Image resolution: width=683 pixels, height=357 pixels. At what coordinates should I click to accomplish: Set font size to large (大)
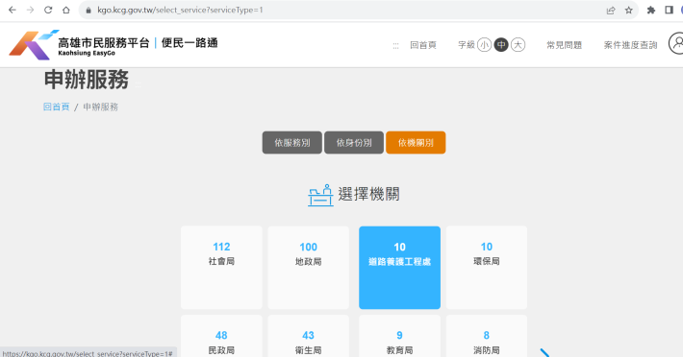[x=518, y=45]
